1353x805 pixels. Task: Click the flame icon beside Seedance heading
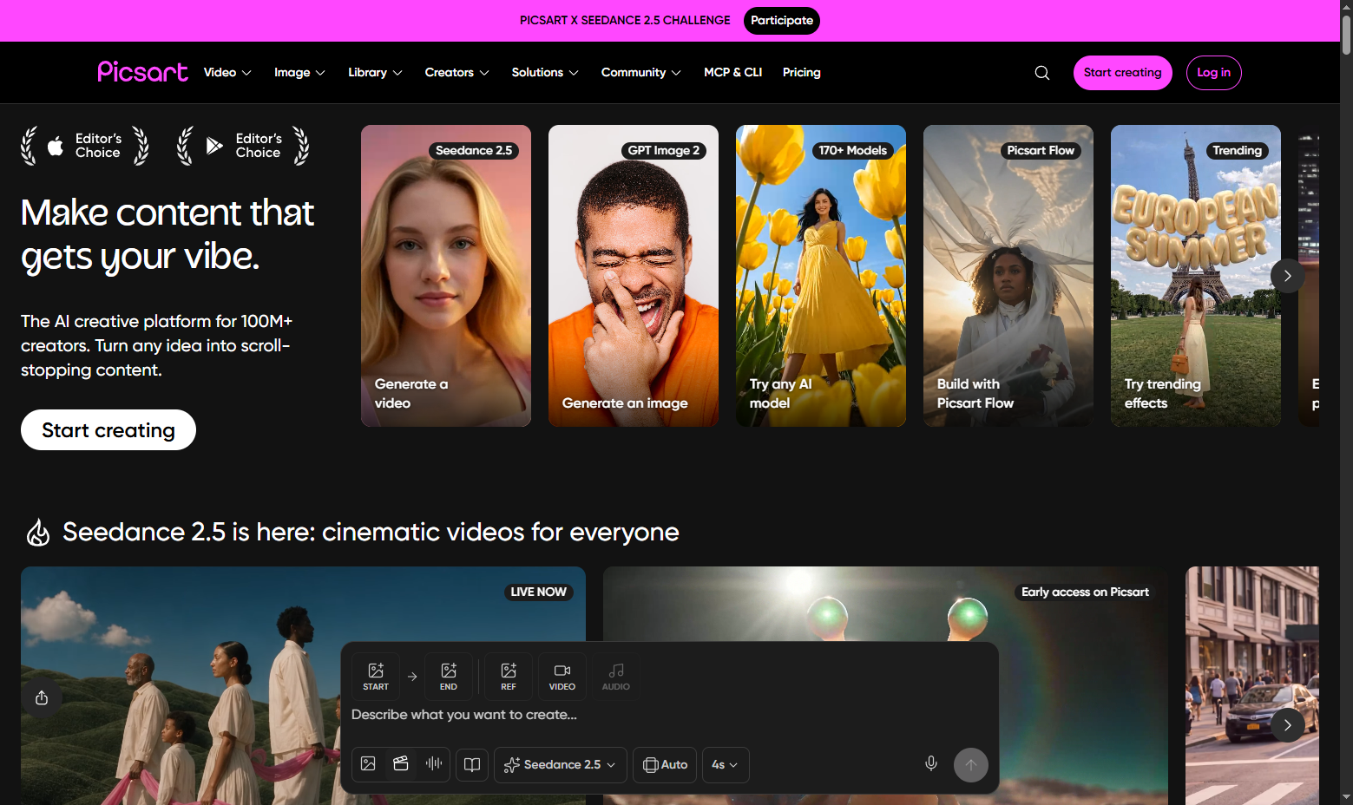38,532
